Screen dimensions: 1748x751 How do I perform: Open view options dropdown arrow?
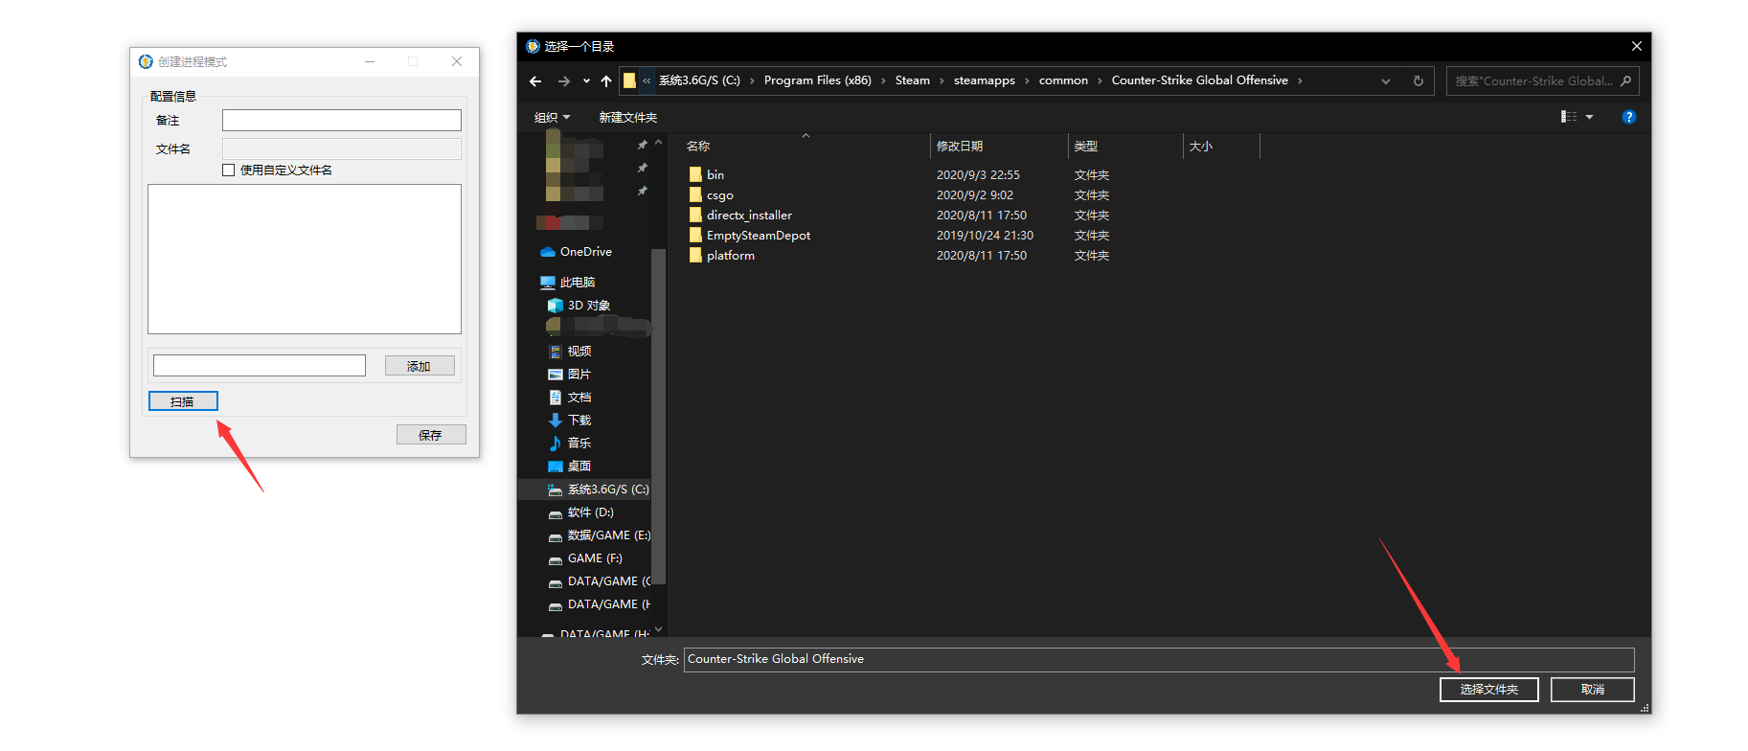(1590, 117)
